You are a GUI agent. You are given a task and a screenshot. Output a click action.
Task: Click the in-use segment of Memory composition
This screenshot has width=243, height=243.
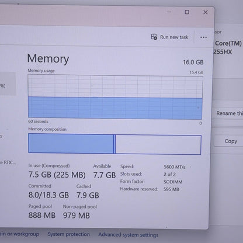point(71,144)
